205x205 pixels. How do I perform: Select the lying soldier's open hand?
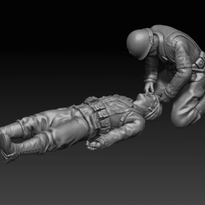coord(93,145)
